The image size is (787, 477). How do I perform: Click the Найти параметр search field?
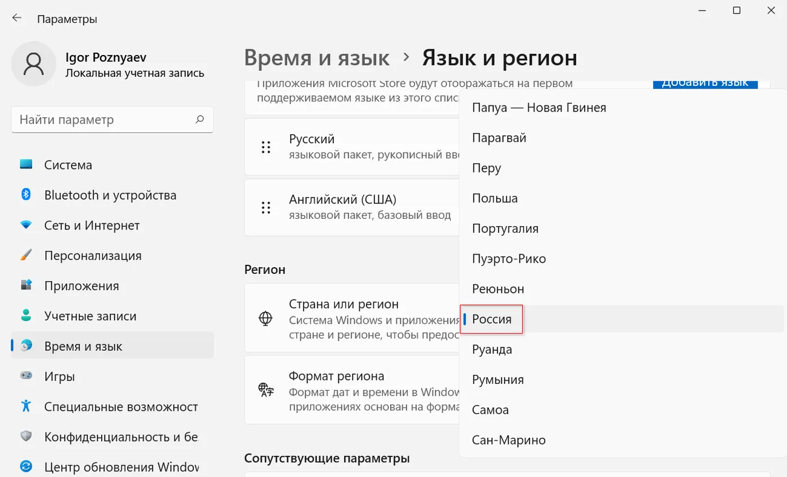coord(104,120)
